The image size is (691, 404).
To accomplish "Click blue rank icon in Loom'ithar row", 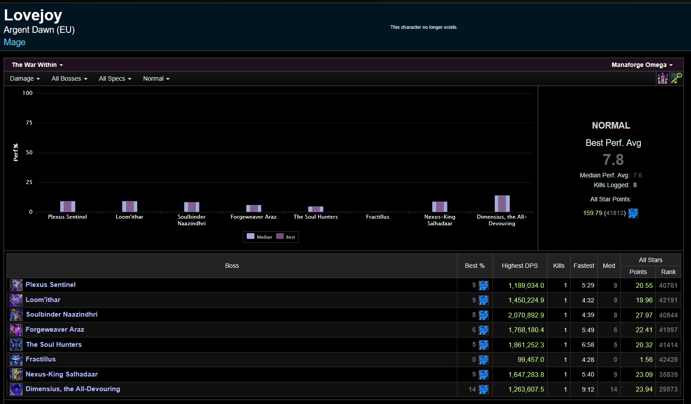I will [484, 300].
